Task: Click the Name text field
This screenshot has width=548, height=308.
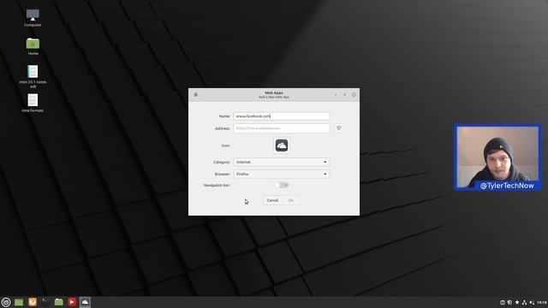Action: pyautogui.click(x=282, y=116)
